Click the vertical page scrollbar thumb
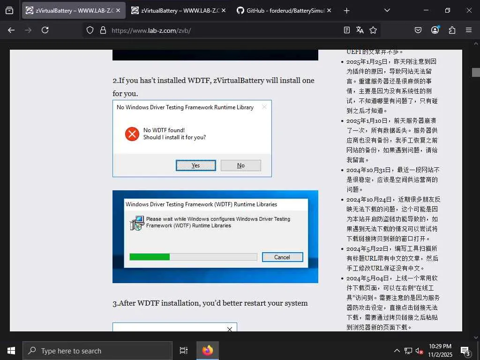The height and width of the screenshot is (360, 480). coord(476,72)
